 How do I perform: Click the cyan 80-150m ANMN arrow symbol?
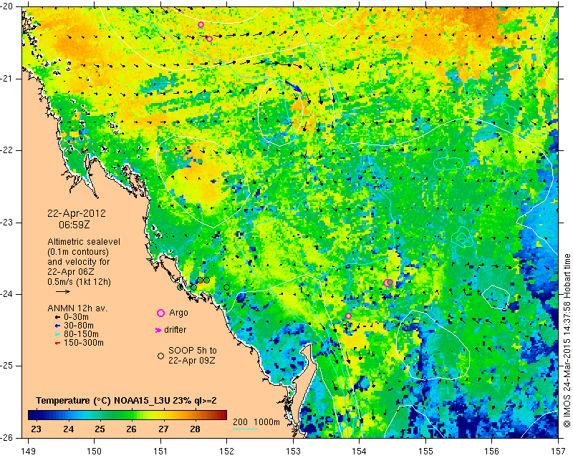coord(57,334)
